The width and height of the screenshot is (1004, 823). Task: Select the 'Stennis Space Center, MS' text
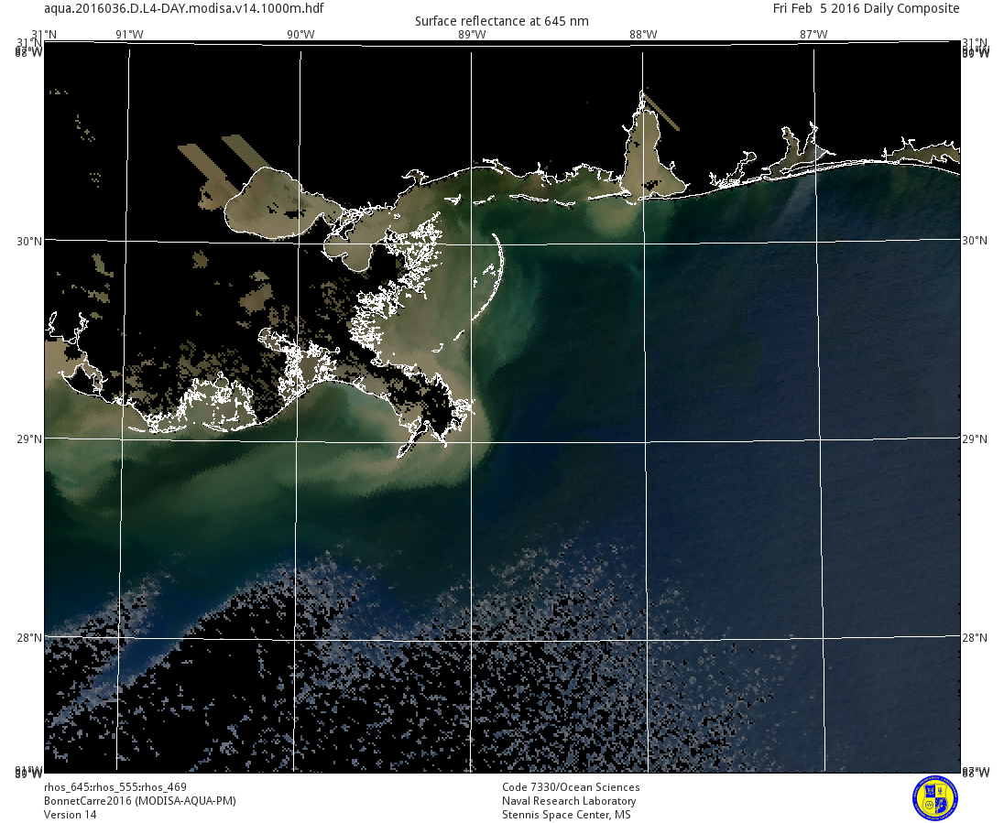point(566,815)
